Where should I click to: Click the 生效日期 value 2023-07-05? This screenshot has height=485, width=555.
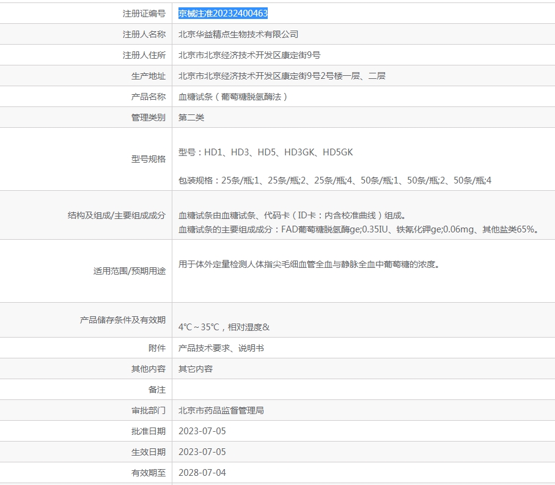(202, 453)
